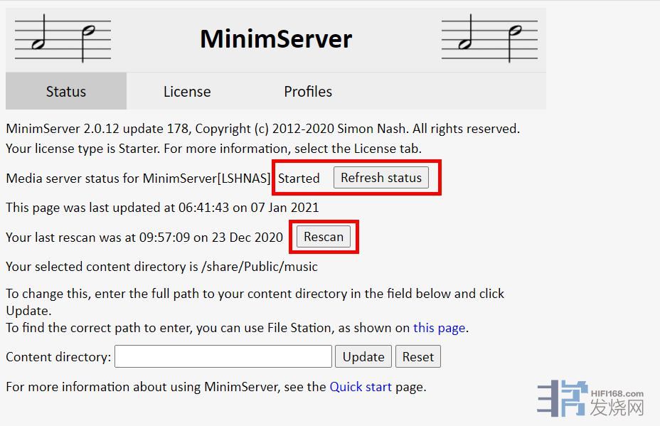Click Update to apply content directory
This screenshot has width=660, height=426.
click(x=363, y=357)
